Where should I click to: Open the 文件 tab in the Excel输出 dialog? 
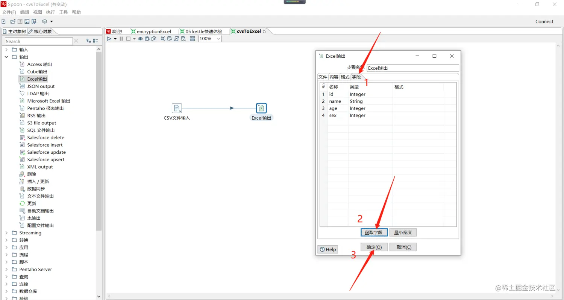pyautogui.click(x=323, y=77)
